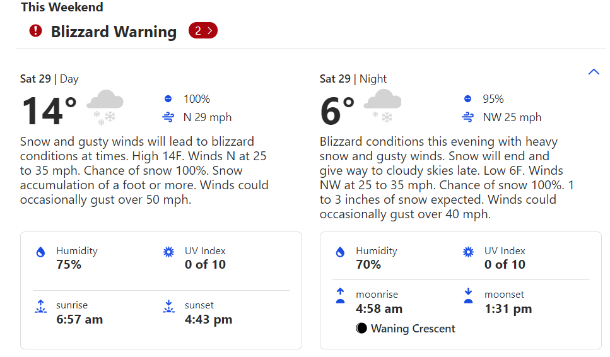Image resolution: width=610 pixels, height=357 pixels.
Task: Click the night Humidity droplet icon
Action: (x=341, y=252)
